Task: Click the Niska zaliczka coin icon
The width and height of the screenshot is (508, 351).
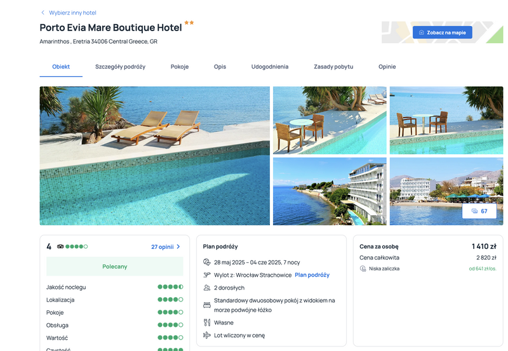Action: (x=363, y=268)
